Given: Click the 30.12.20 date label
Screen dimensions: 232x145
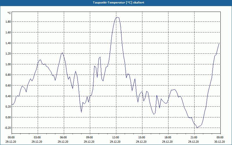Looking at the screenshot, I should click(x=220, y=142).
